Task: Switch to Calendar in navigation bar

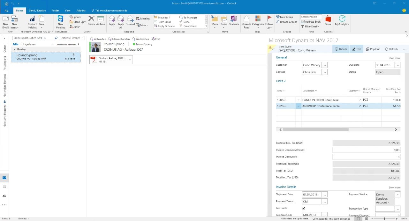Action: [4, 187]
